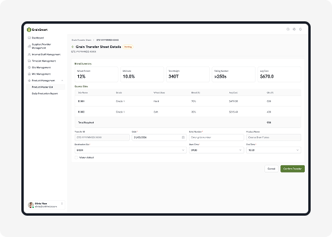Click the Transfer ID field
This screenshot has width=332, height=237.
(102, 137)
